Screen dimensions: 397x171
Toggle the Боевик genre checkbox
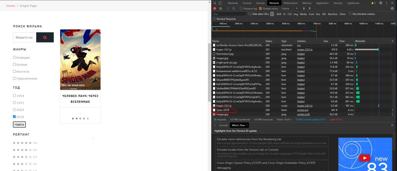(x=14, y=64)
